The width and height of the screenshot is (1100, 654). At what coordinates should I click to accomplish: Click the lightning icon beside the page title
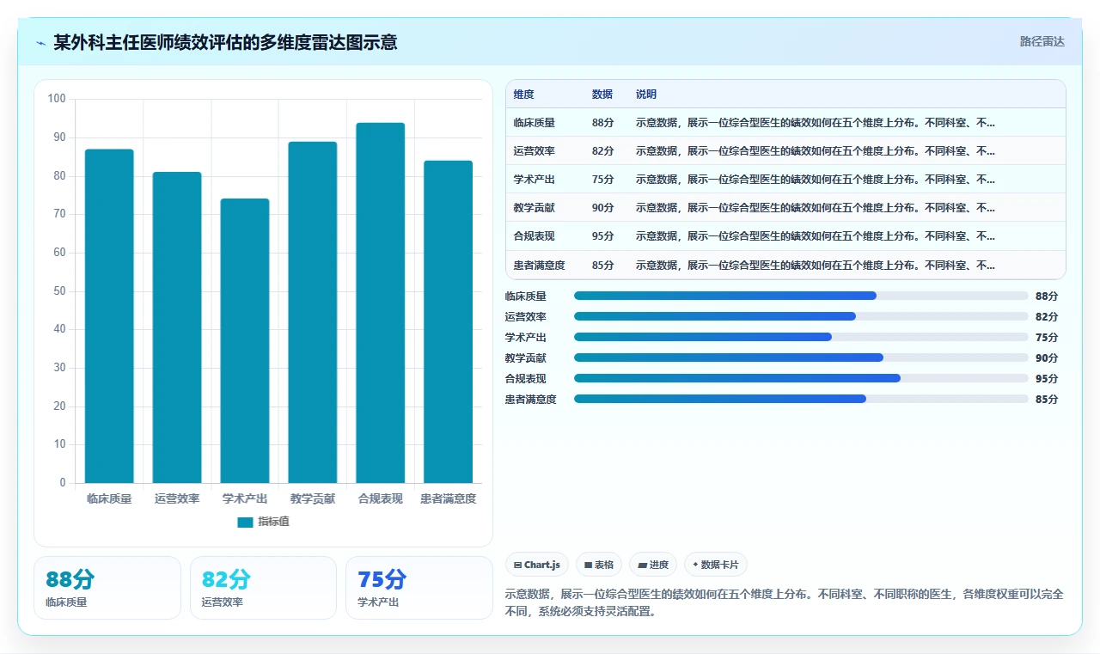41,43
